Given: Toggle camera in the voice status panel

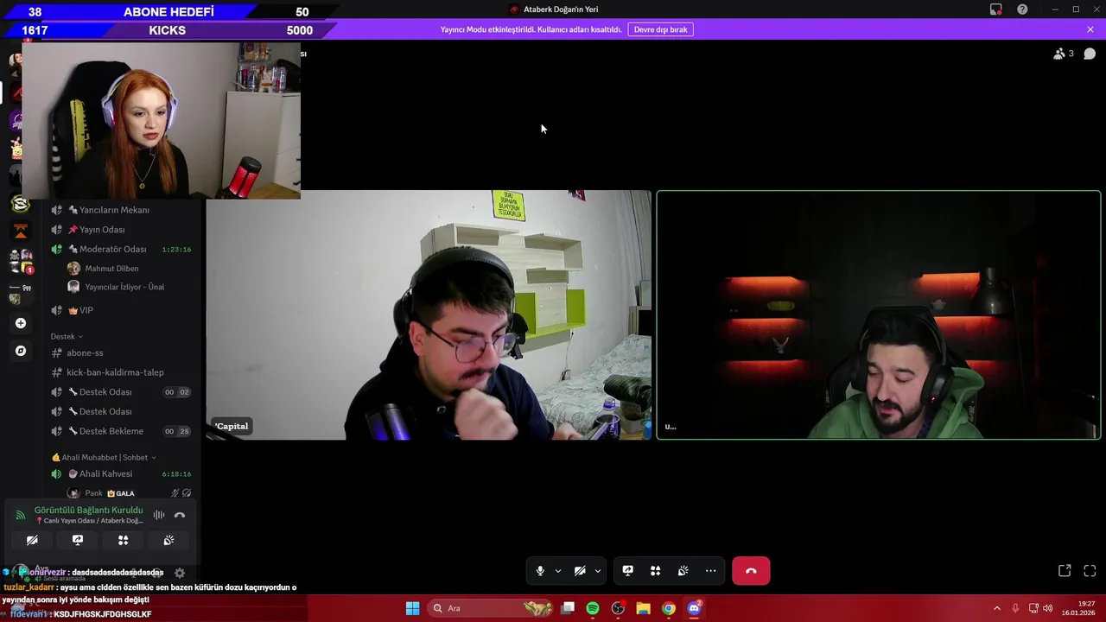Looking at the screenshot, I should pyautogui.click(x=32, y=540).
